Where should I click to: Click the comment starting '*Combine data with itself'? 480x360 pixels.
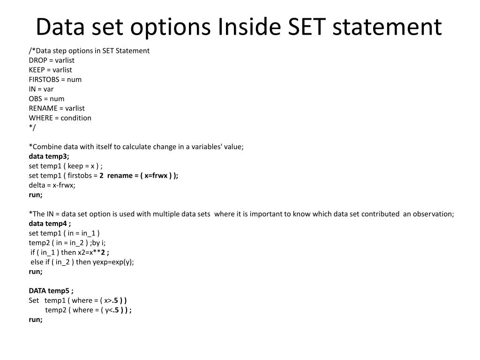[x=136, y=147]
